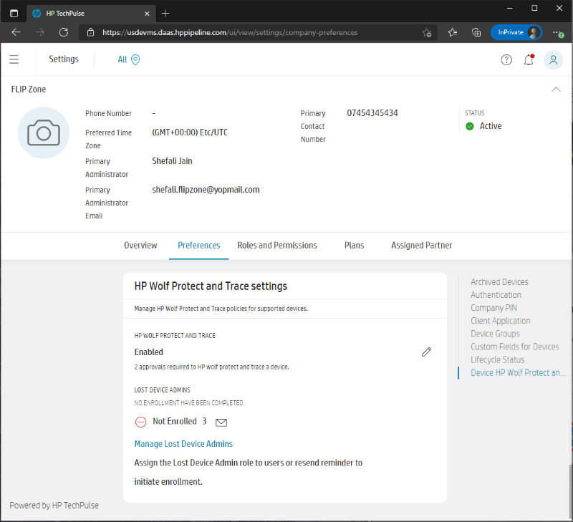Add this page to browser favorites
Image resolution: width=573 pixels, height=522 pixels.
[426, 32]
